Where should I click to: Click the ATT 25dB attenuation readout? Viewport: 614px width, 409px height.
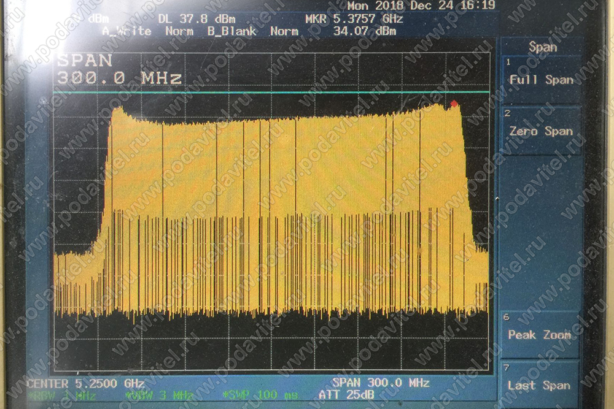point(346,395)
